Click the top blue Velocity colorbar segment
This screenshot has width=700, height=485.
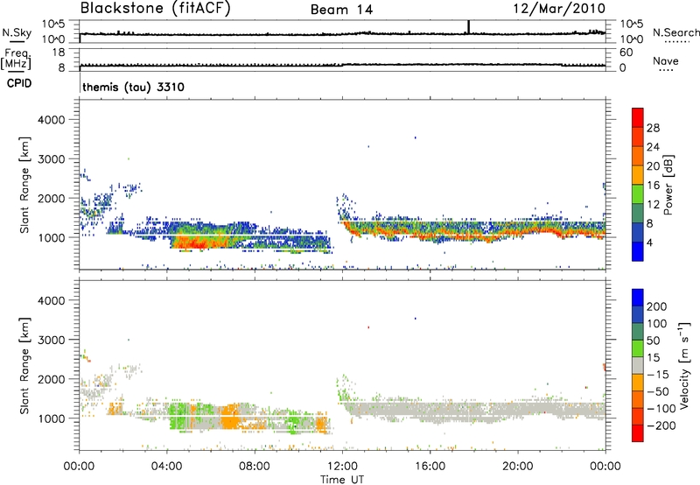point(638,298)
